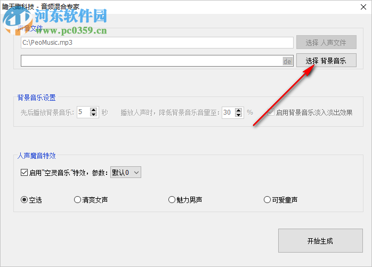Close the 音频混合专家 window
Viewport: 372px width, 267px height.
(x=363, y=7)
